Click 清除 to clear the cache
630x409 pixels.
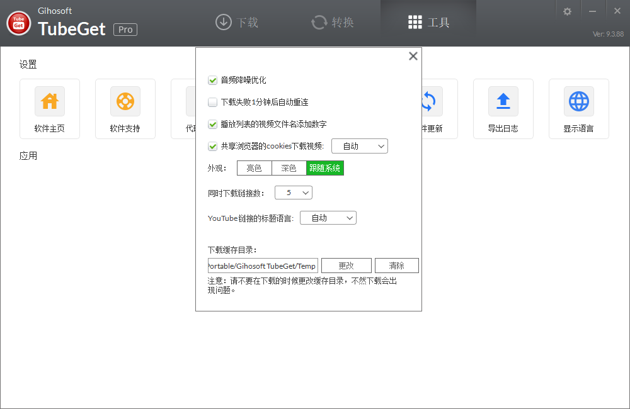(396, 265)
